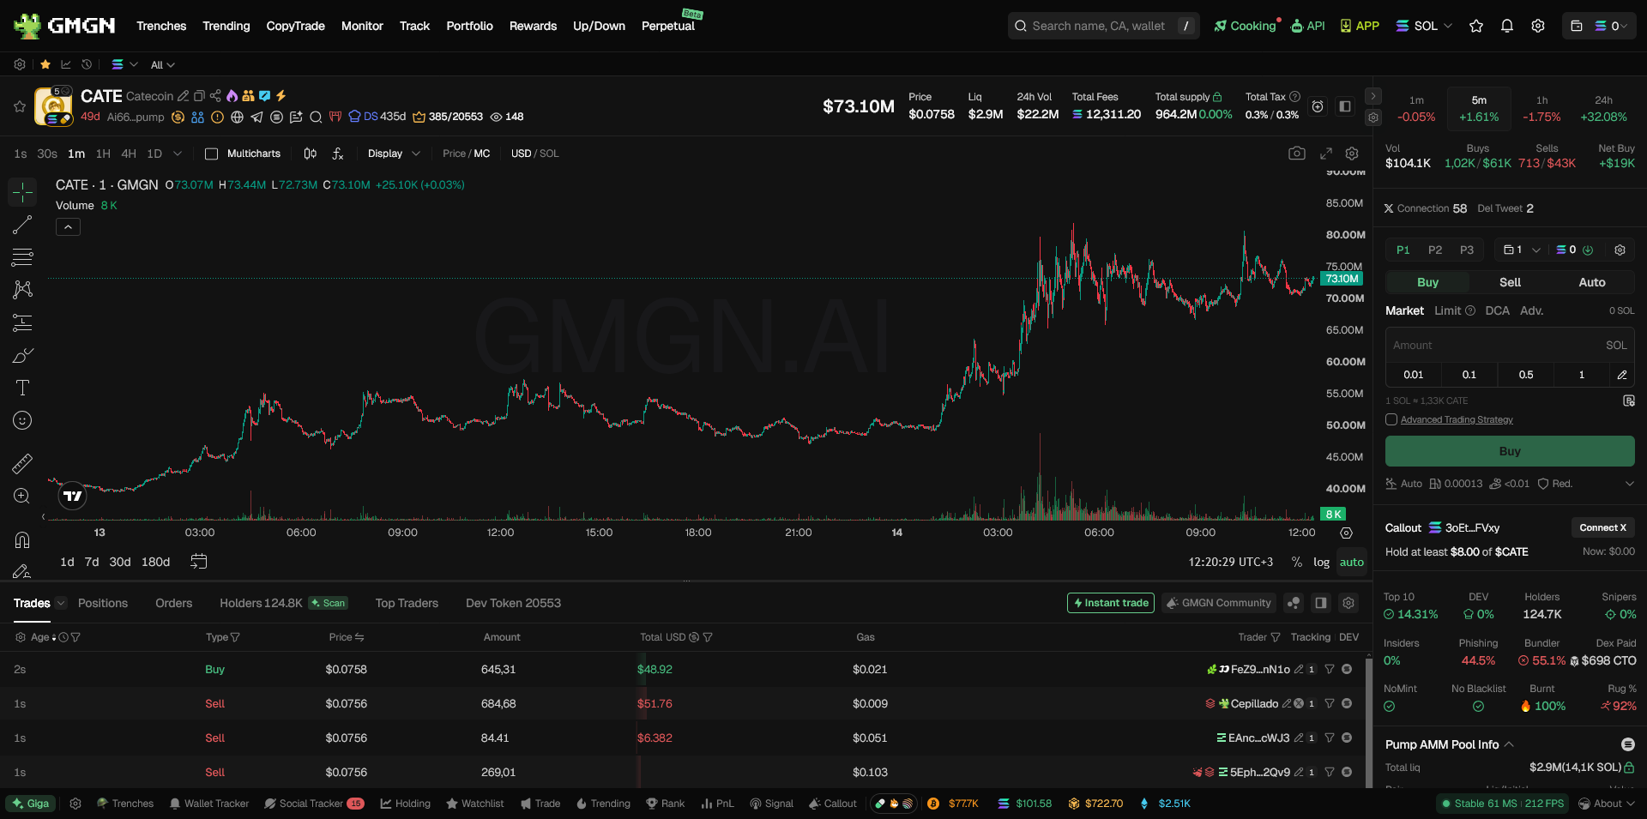This screenshot has height=819, width=1647.
Task: Tick the Advanced Trading Strategy checkbox
Action: coord(1391,419)
